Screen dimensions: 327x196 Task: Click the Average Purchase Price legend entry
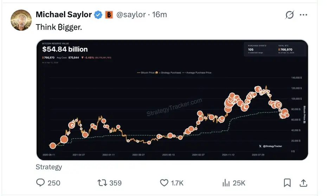point(198,73)
